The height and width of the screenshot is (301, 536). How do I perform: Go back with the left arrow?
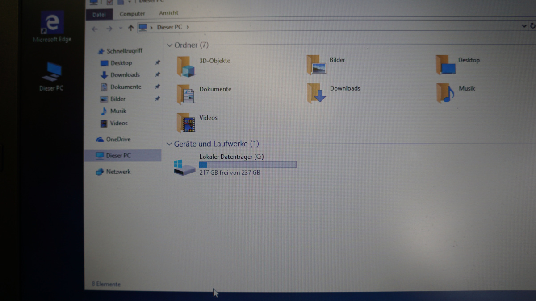(94, 29)
